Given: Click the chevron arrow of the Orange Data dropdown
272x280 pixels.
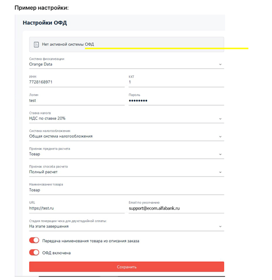Looking at the screenshot, I should click(220, 65).
